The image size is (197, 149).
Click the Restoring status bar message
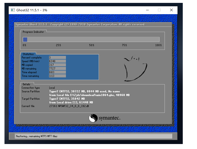pos(37,136)
